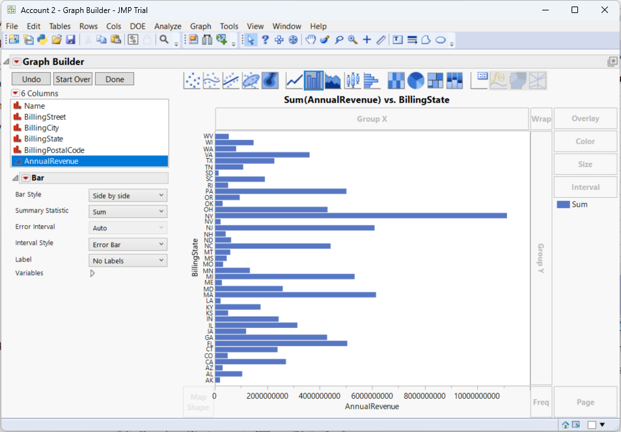This screenshot has height=432, width=621.
Task: Click the Done button
Action: click(115, 79)
